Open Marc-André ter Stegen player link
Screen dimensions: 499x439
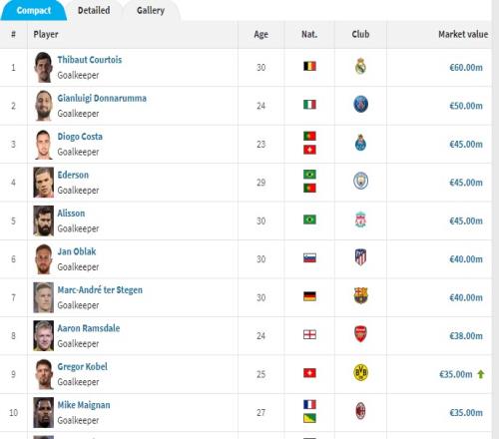(x=100, y=290)
